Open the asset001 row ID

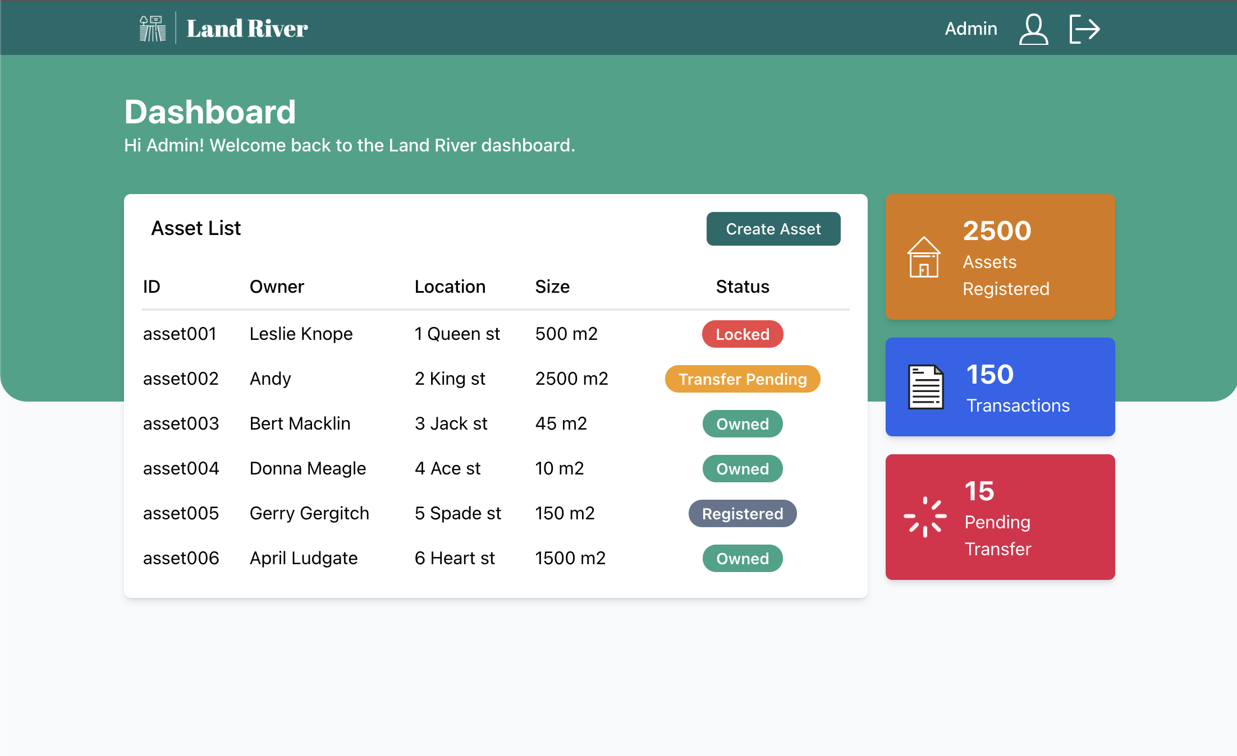point(180,334)
